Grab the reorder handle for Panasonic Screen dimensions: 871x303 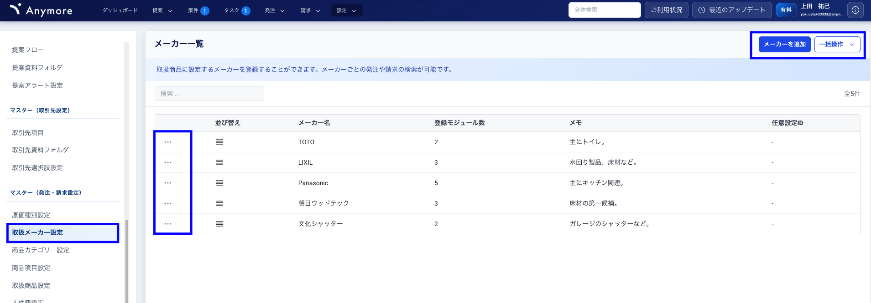[x=219, y=183]
